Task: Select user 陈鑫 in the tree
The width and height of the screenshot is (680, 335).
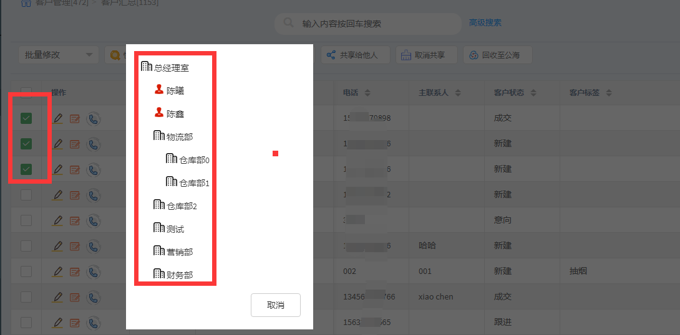Action: pyautogui.click(x=169, y=114)
